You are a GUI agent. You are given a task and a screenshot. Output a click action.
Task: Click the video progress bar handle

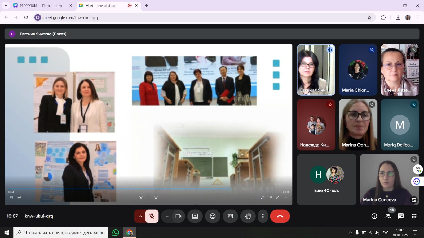click(229, 189)
